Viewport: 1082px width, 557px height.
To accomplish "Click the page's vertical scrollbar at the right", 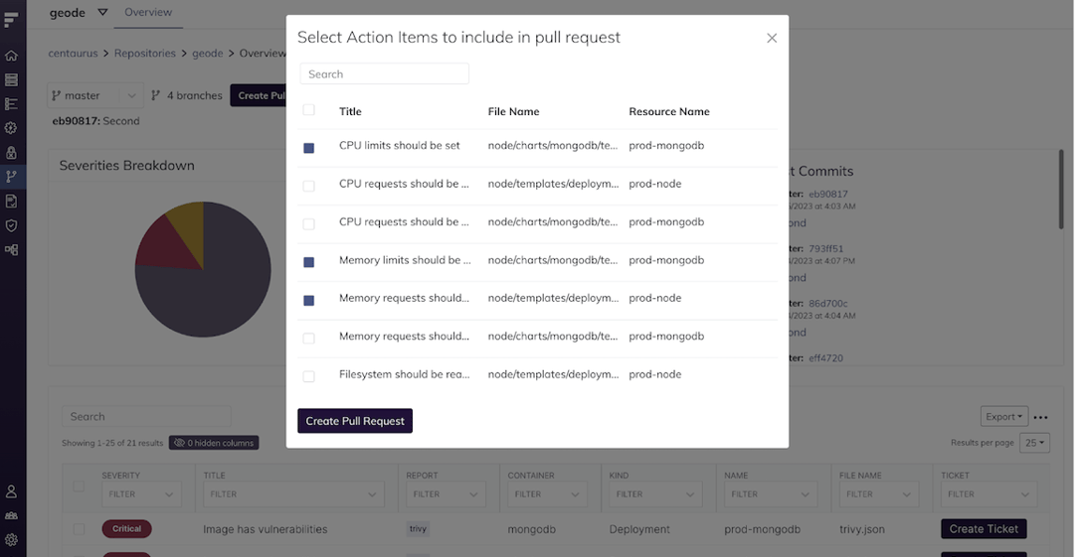I will pos(1061,190).
